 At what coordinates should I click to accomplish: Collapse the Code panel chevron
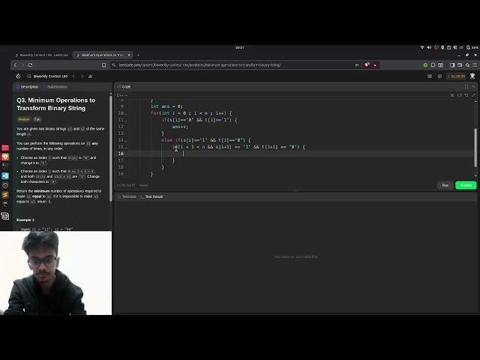pos(473,87)
